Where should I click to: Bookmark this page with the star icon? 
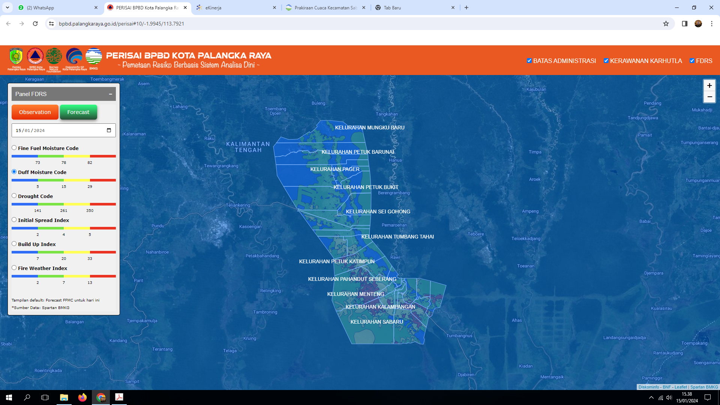[666, 24]
